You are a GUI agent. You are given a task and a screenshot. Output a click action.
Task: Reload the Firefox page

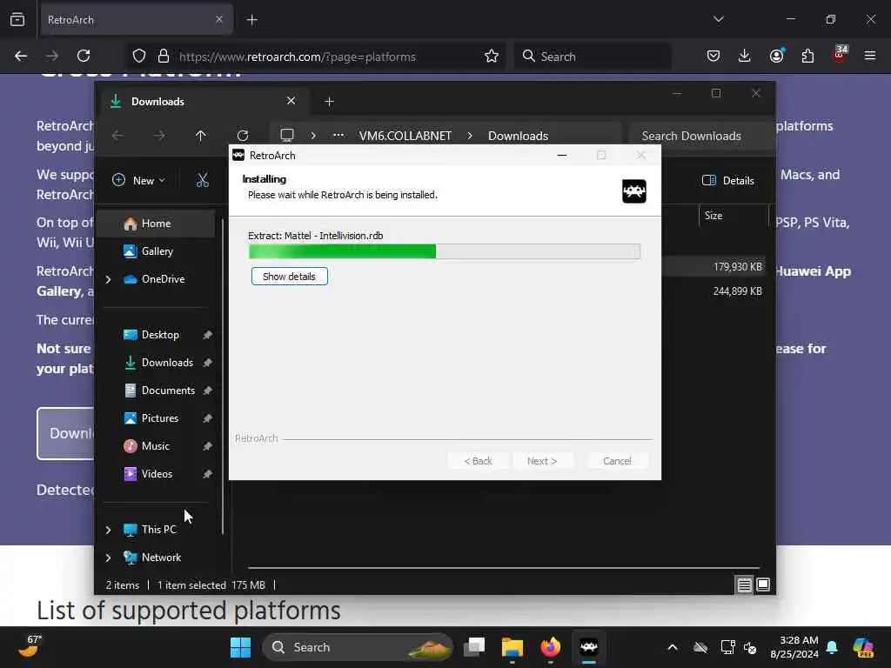coord(84,56)
